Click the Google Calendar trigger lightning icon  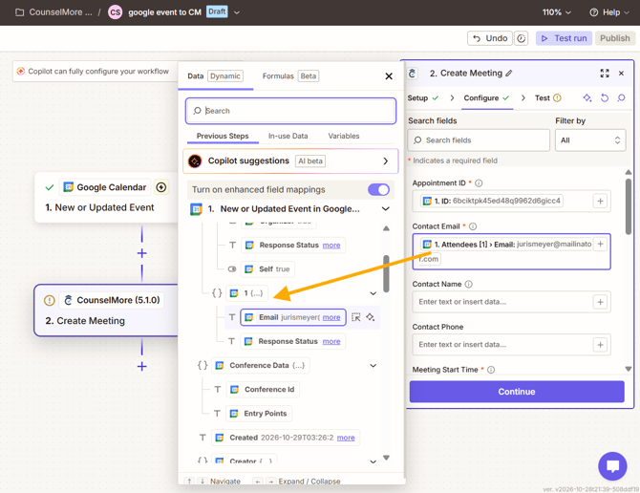[x=161, y=187]
